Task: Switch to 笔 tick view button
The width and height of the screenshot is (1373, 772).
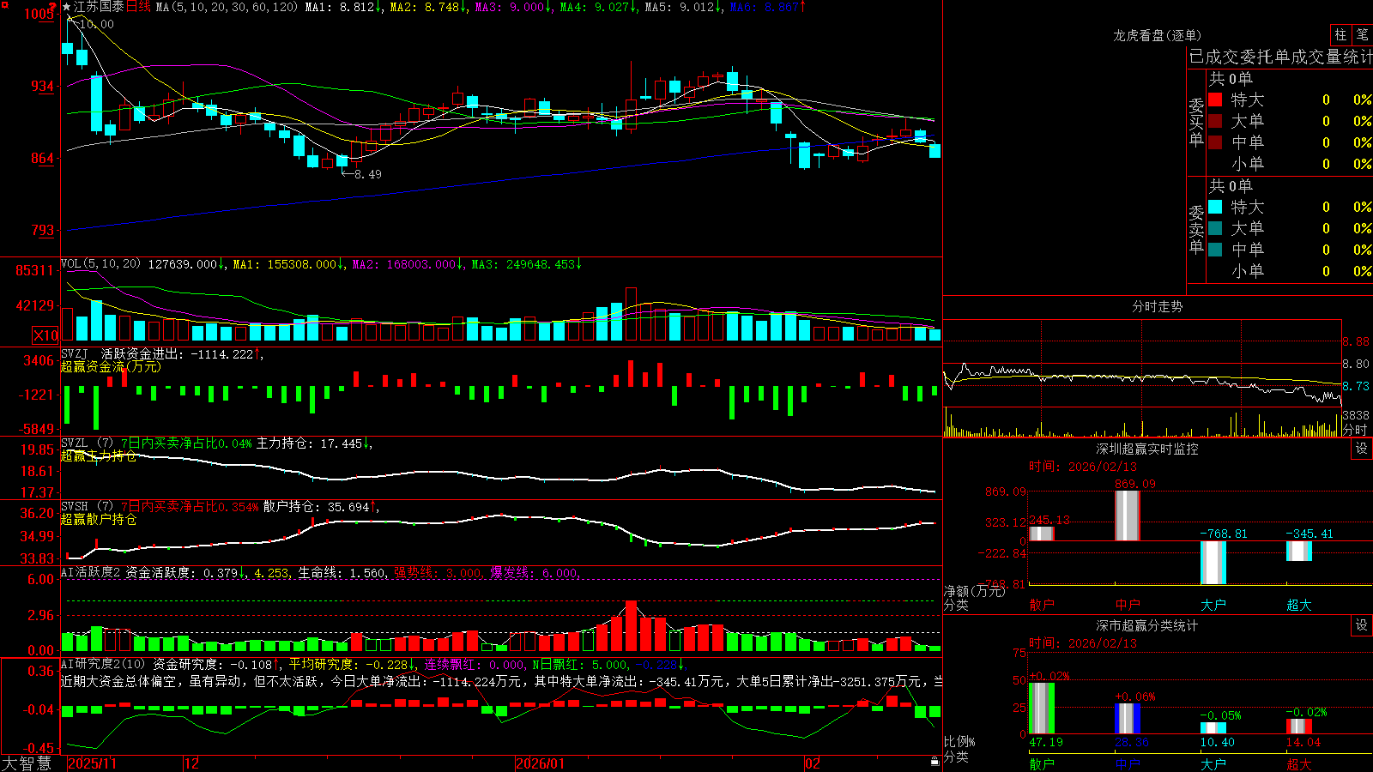Action: pyautogui.click(x=1362, y=35)
